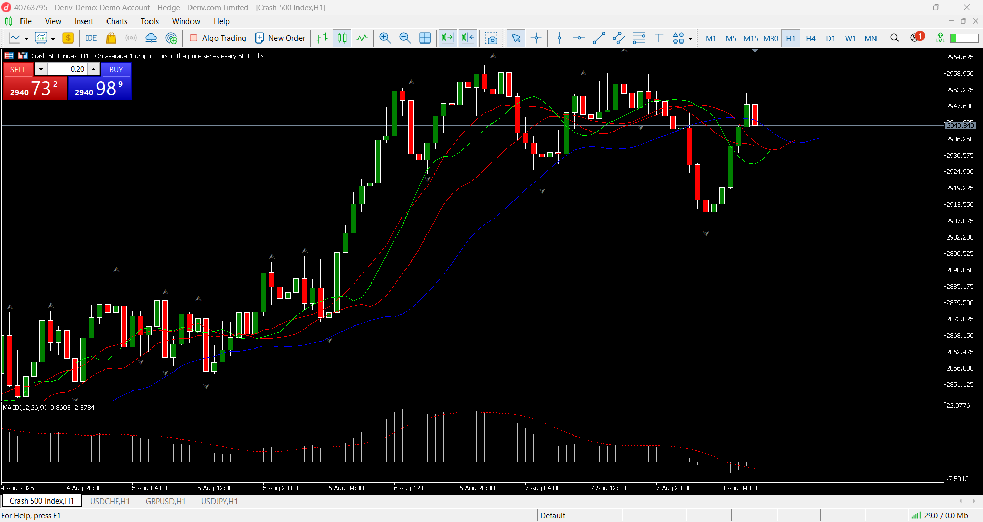Tile windows with the grid icon
Image resolution: width=983 pixels, height=522 pixels.
click(425, 38)
